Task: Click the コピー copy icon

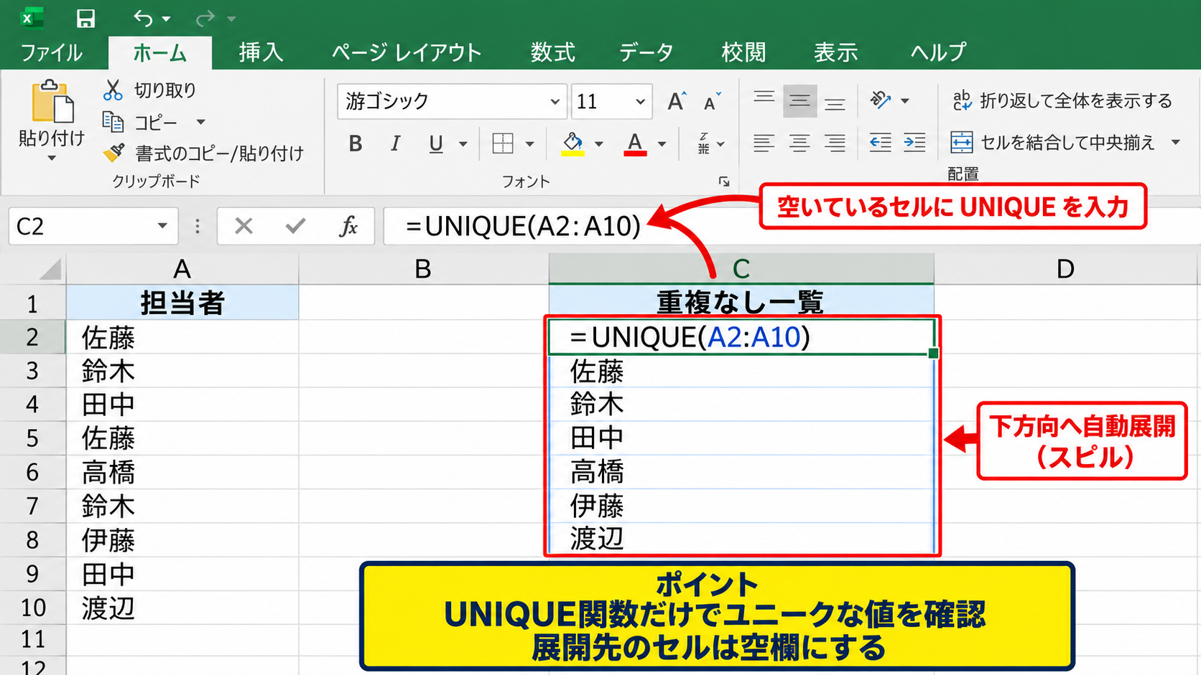Action: (113, 122)
